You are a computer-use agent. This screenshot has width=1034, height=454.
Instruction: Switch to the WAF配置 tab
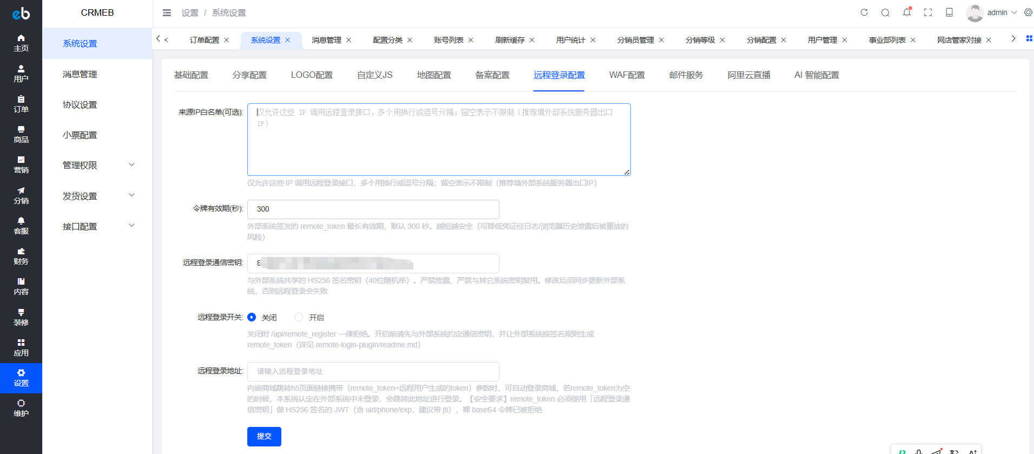pyautogui.click(x=627, y=75)
